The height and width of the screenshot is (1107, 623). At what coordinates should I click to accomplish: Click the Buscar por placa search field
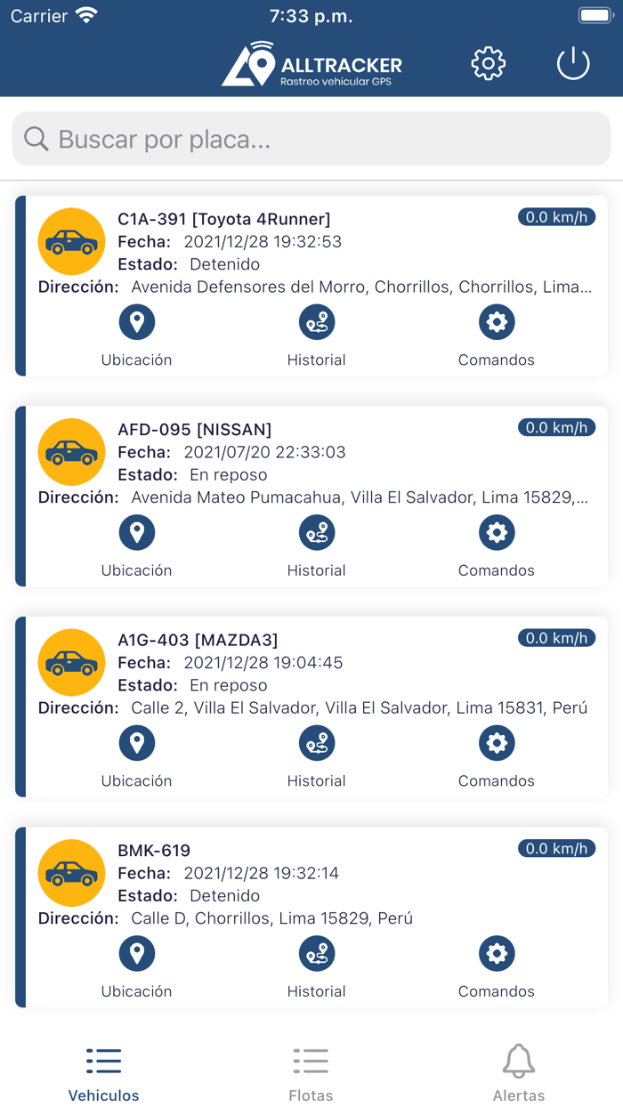311,139
